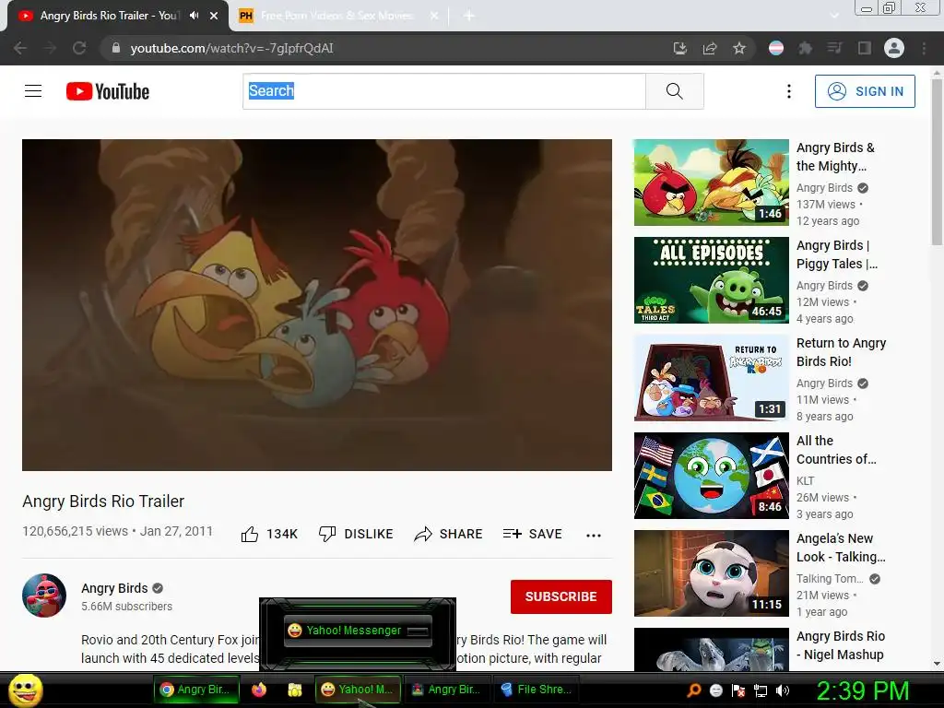Open the network icon in system tray
The height and width of the screenshot is (708, 944).
761,690
